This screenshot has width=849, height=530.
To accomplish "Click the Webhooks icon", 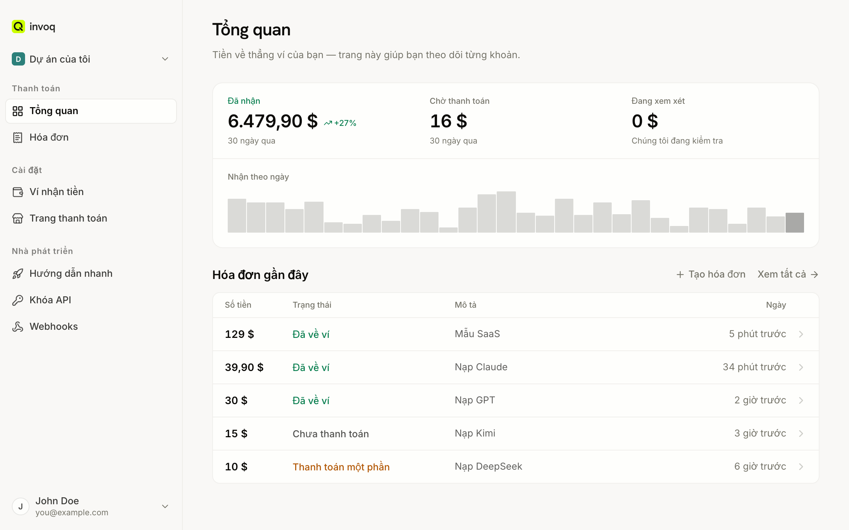I will point(18,326).
